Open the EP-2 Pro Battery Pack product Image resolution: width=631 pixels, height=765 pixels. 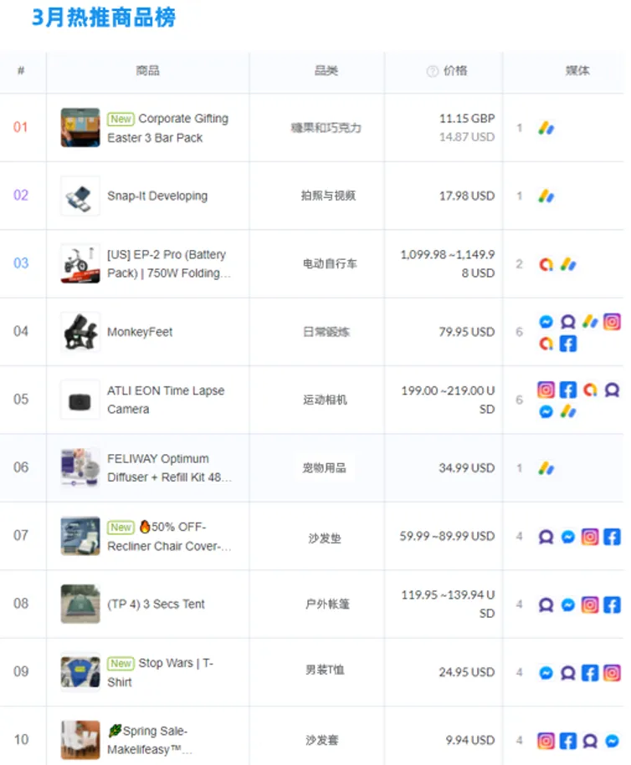pos(168,264)
